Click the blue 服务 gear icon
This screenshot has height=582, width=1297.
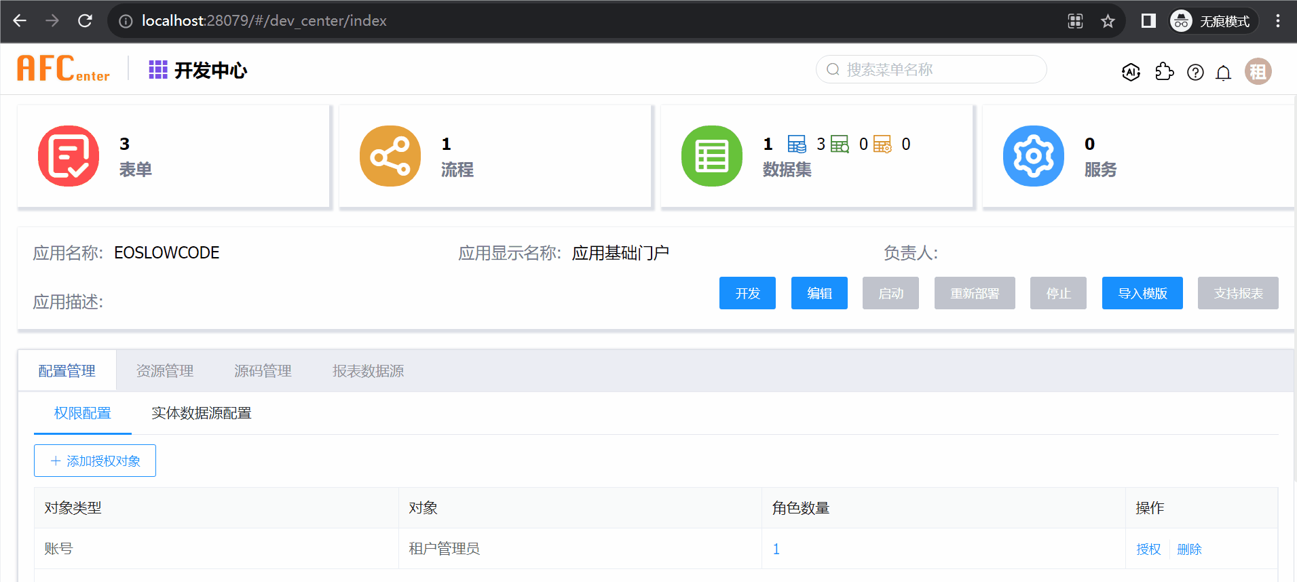point(1033,156)
